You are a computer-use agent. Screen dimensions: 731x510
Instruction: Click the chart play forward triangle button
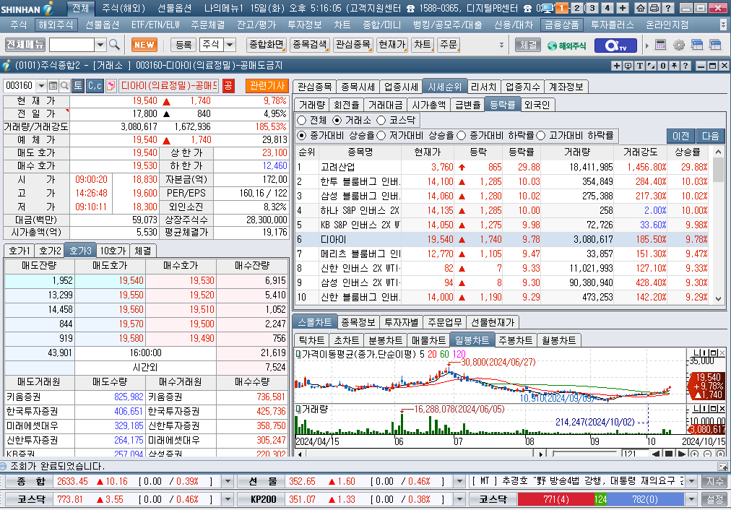point(681,454)
